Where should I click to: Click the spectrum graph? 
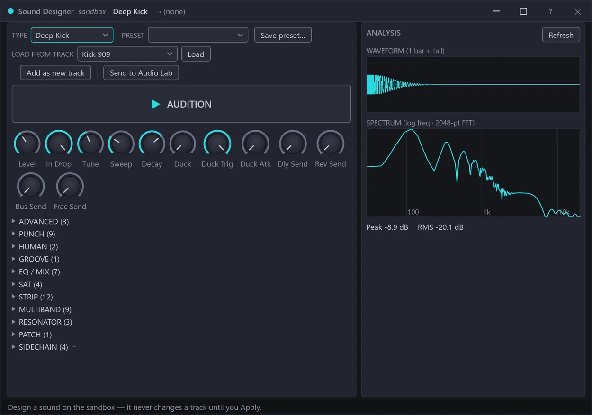[473, 172]
